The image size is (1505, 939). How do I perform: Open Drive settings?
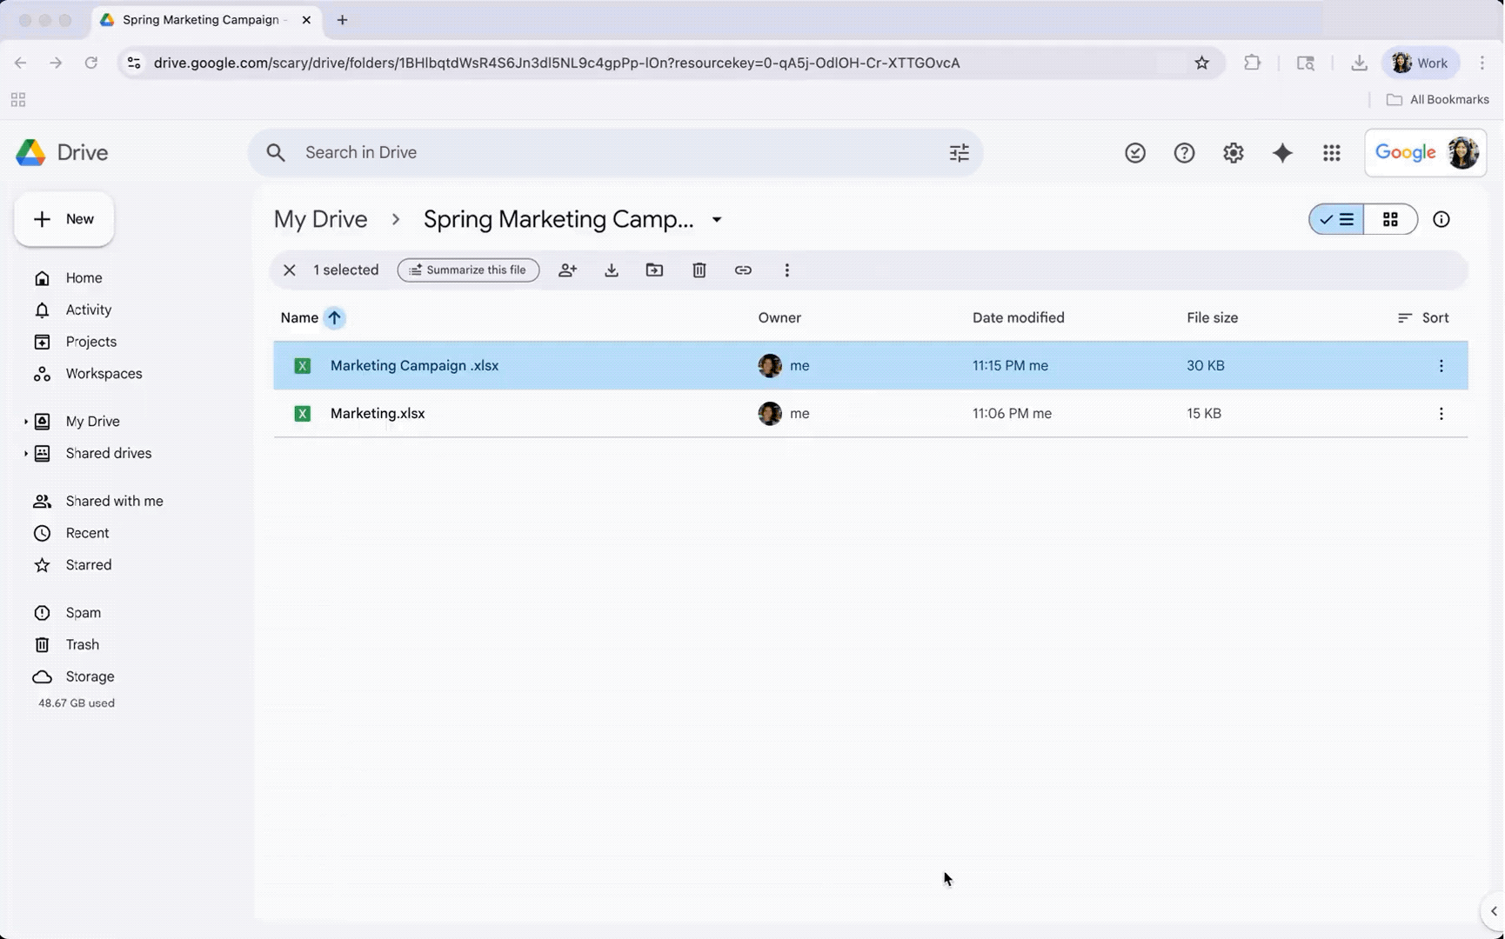pos(1233,152)
